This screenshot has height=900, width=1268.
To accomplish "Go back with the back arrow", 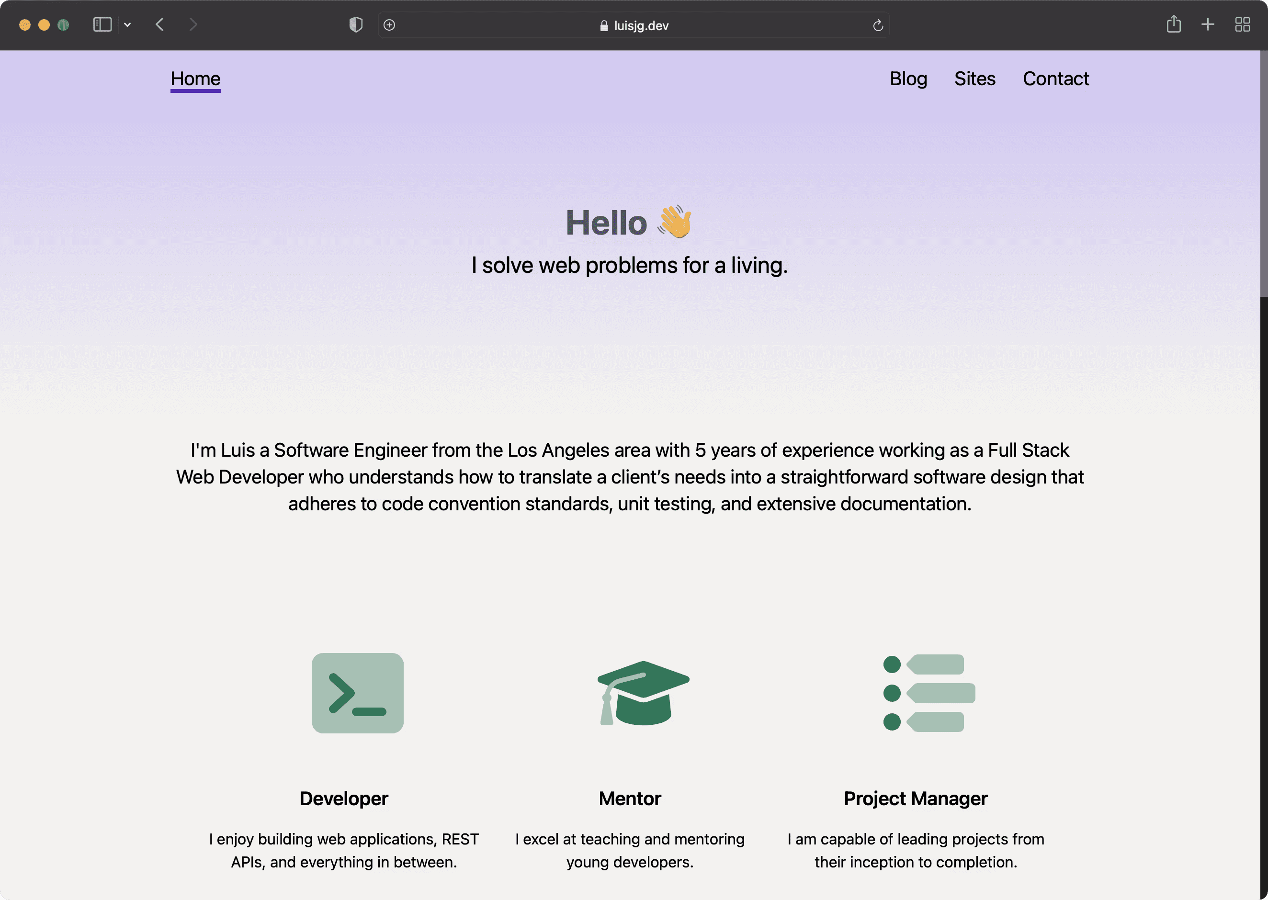I will 160,25.
